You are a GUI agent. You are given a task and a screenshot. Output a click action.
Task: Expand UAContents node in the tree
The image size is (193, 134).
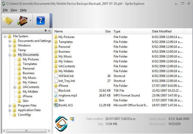15,88
